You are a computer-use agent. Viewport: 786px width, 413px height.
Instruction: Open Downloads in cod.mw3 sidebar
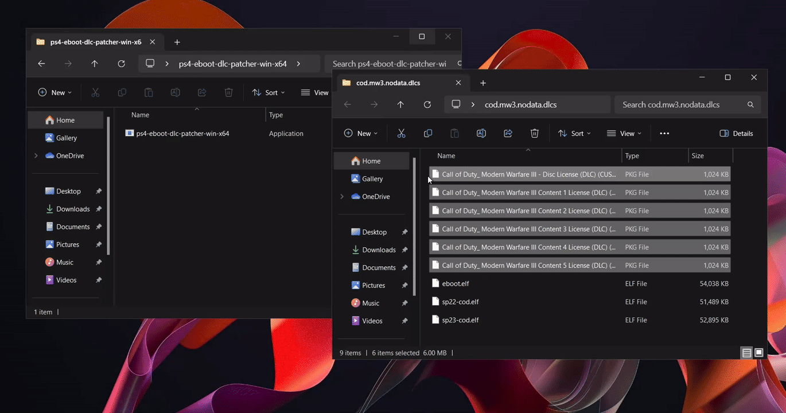[379, 250]
